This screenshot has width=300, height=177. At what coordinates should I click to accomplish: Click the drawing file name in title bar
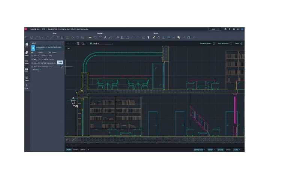68,29
